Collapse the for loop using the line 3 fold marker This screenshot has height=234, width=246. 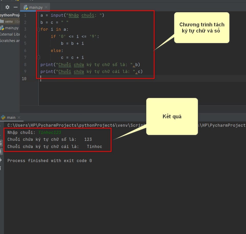click(39, 29)
